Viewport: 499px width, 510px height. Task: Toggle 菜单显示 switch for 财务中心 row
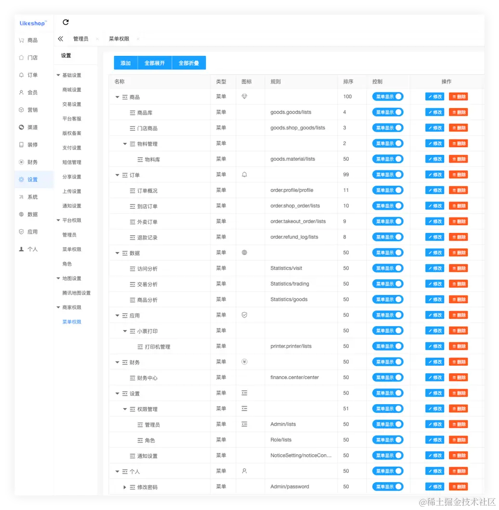(x=388, y=378)
